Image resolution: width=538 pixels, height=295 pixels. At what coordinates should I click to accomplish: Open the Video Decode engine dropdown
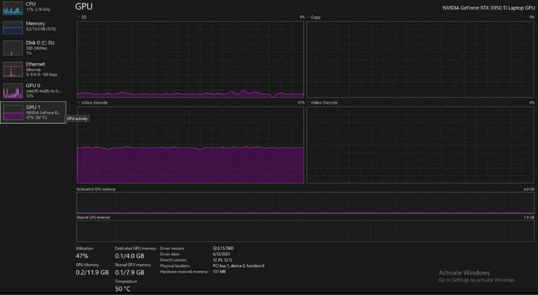click(x=308, y=103)
